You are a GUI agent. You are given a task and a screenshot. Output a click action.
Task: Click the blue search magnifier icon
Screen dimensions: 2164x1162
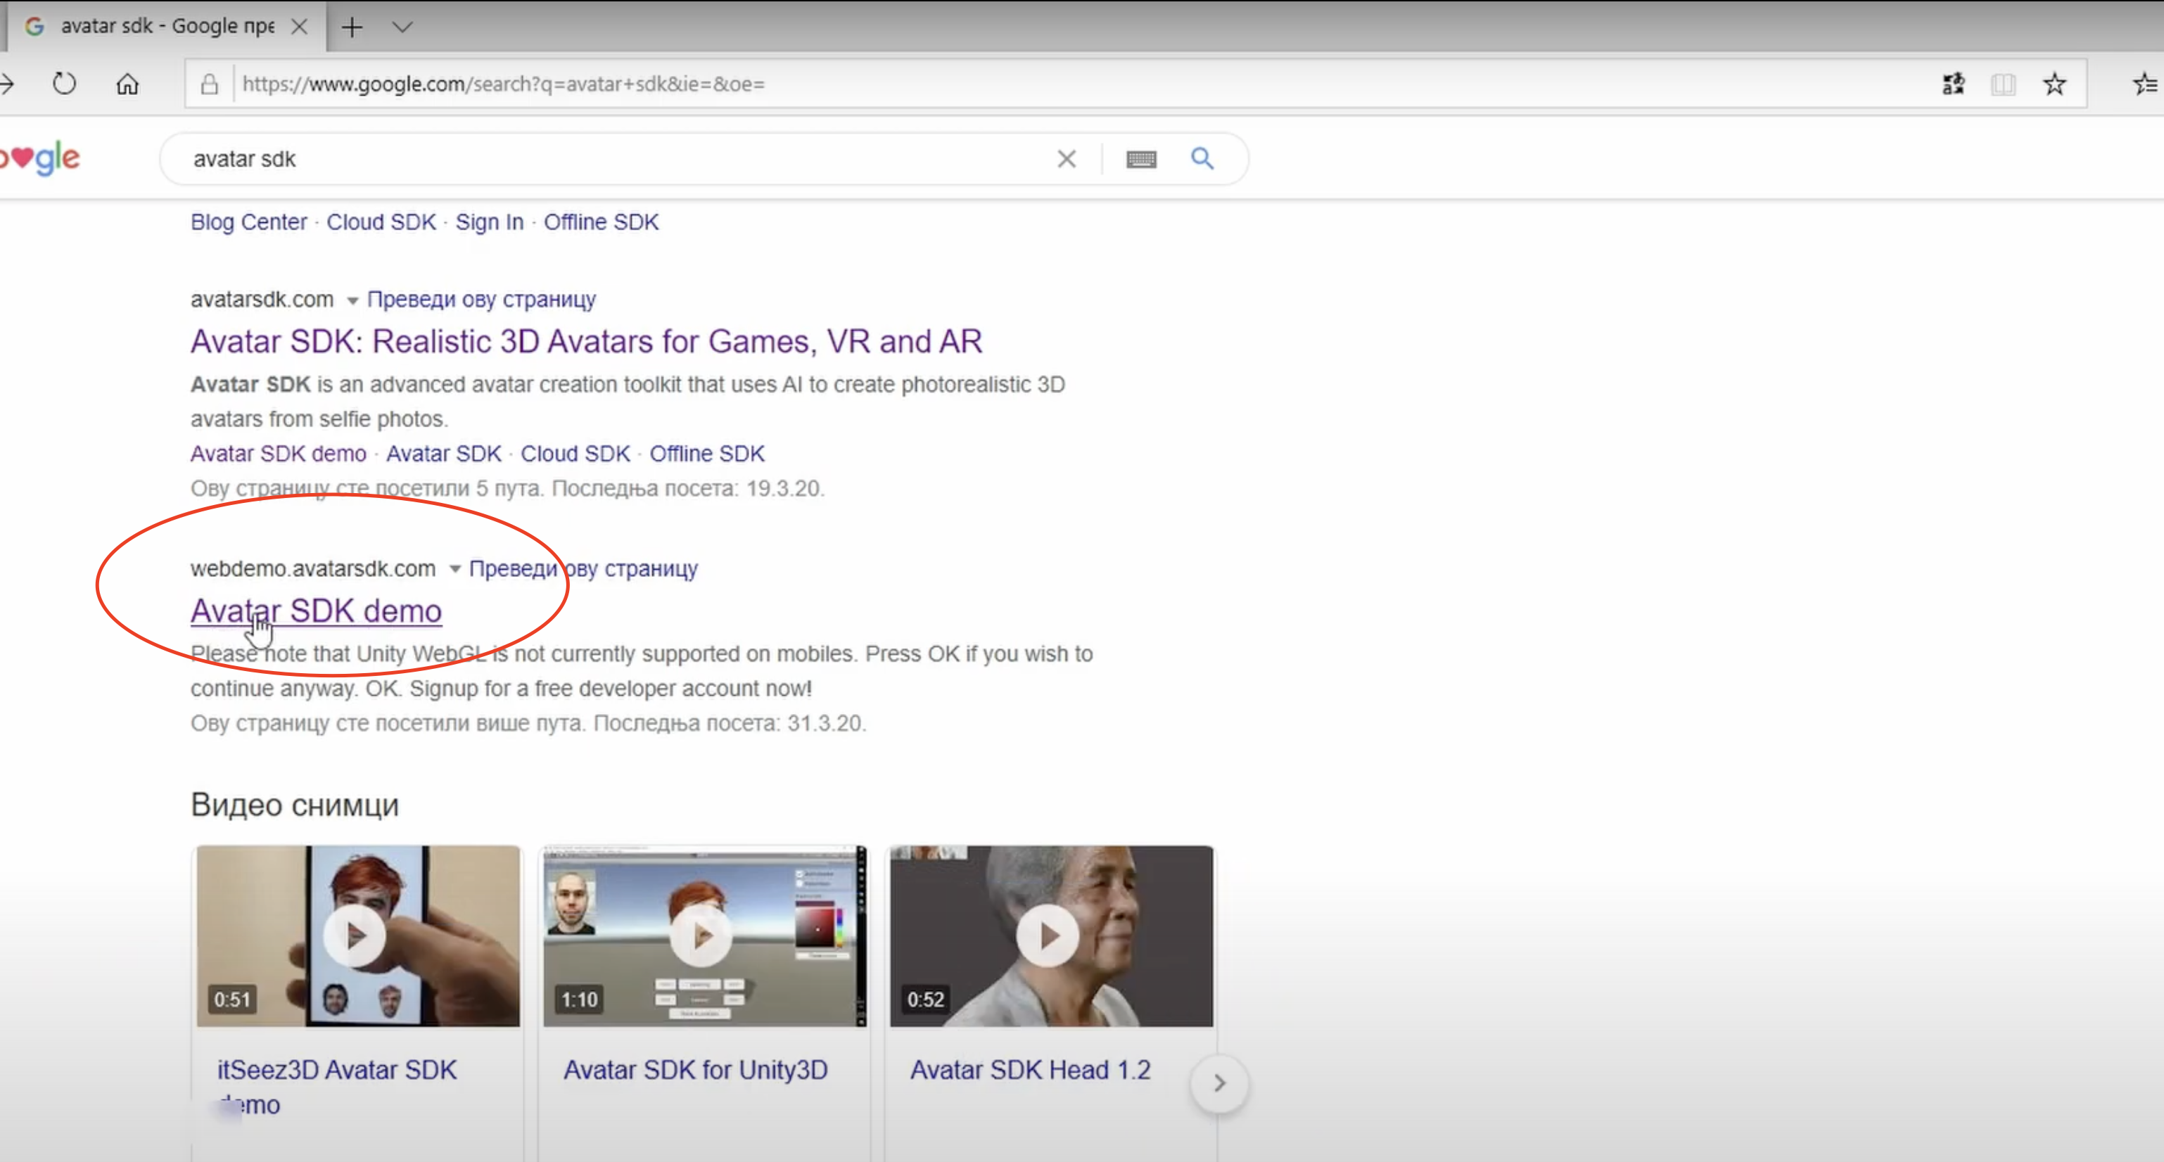click(1202, 158)
